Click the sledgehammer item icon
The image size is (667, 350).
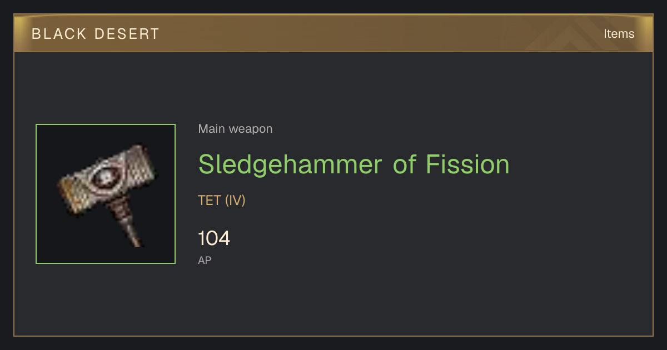coord(106,194)
